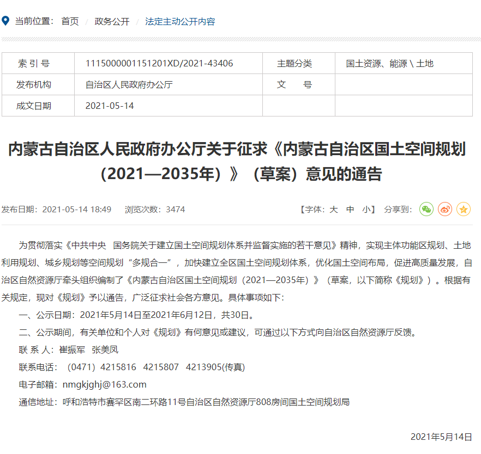Click the phone number 4215816
Viewport: 481px width, 454px height.
coord(119,367)
